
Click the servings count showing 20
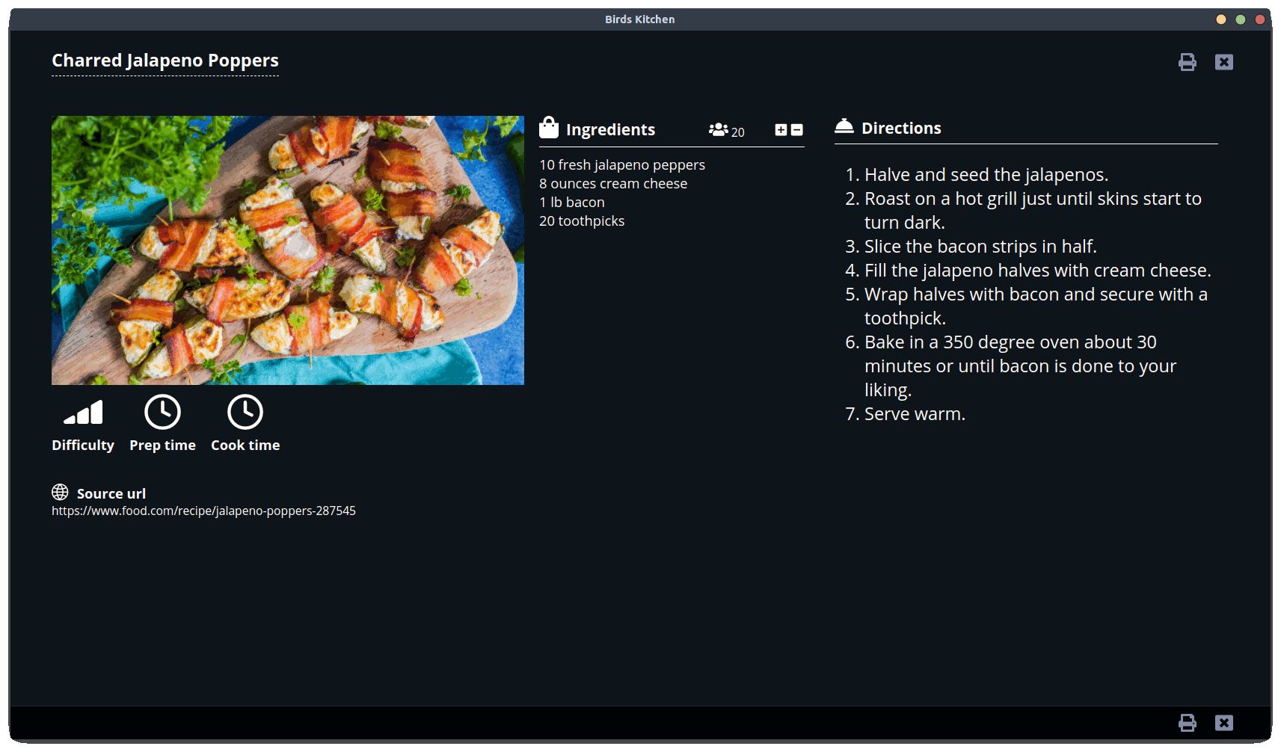[737, 132]
